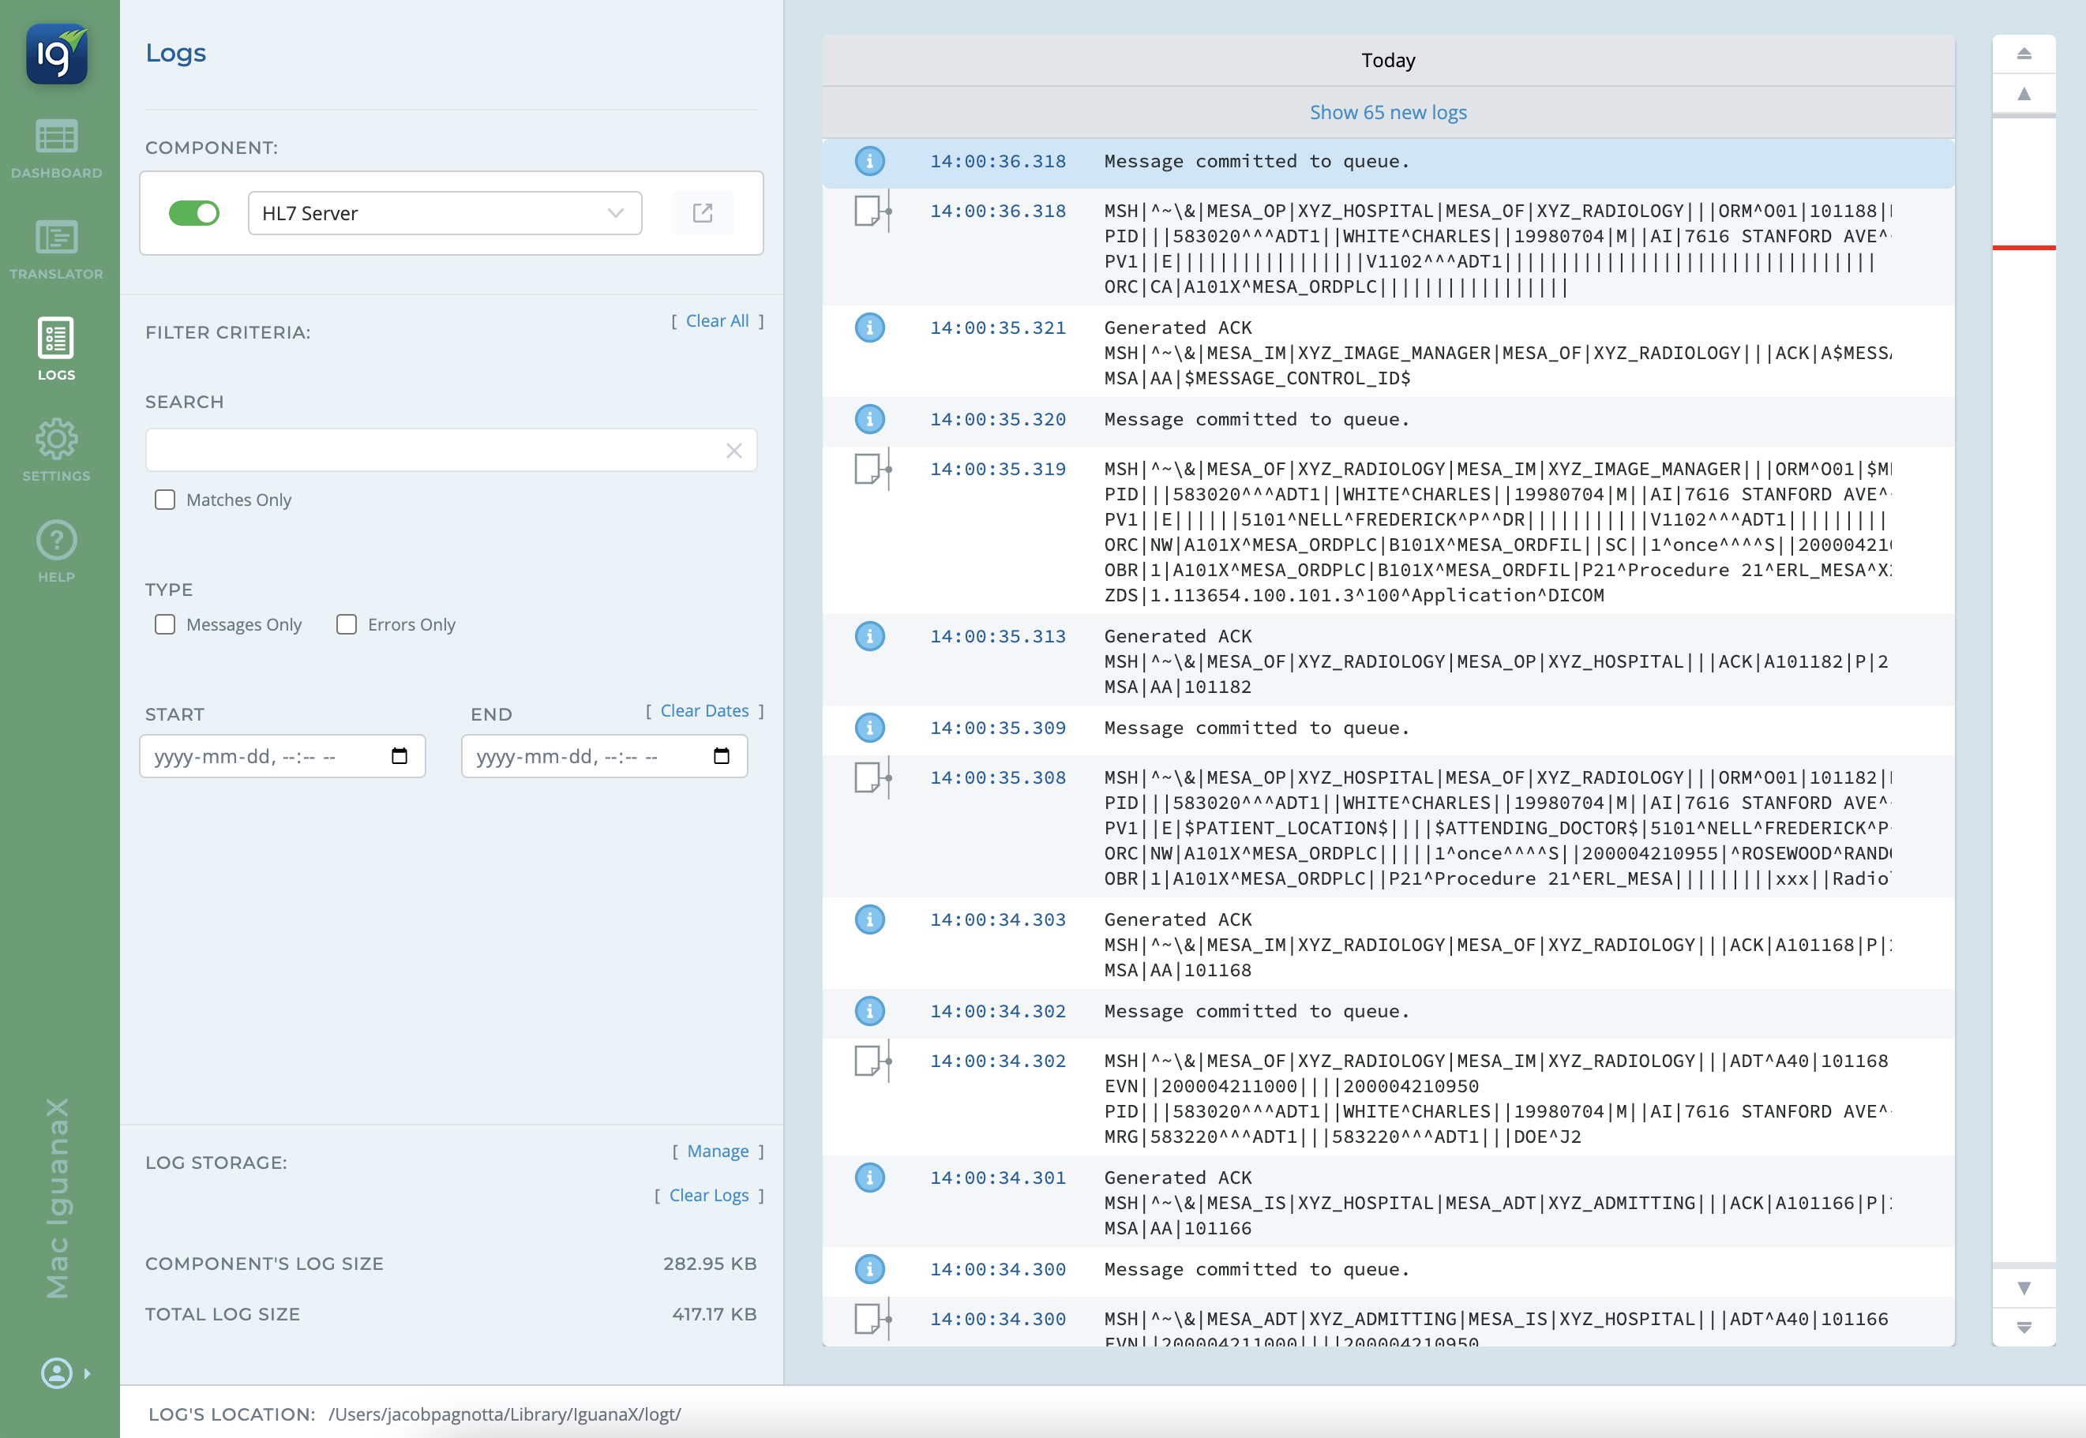Open the Help section
Viewport: 2086px width, 1438px height.
click(57, 552)
